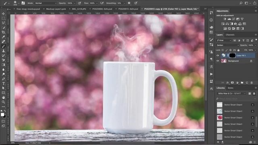
Task: Create new fill or adjustment layer
Action: pyautogui.click(x=237, y=83)
